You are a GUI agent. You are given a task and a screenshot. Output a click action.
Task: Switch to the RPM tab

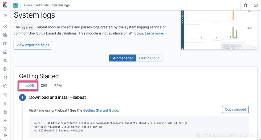pos(58,86)
